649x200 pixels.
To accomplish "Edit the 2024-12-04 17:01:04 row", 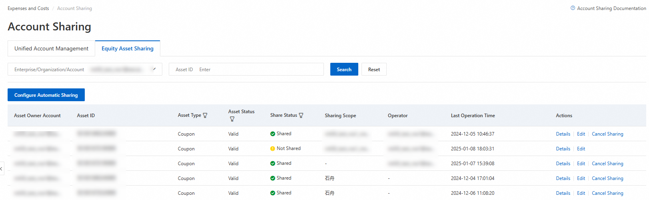I will (x=581, y=178).
